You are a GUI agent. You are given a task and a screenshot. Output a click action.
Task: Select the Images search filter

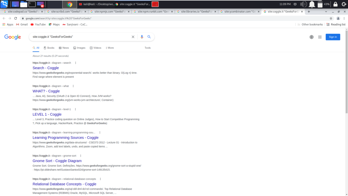79,48
